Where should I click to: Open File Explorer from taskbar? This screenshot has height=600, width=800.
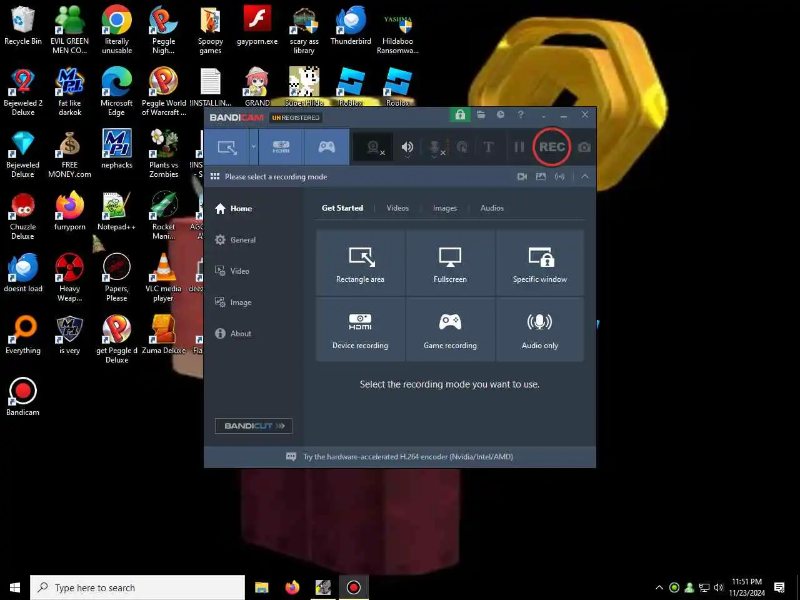tap(262, 587)
